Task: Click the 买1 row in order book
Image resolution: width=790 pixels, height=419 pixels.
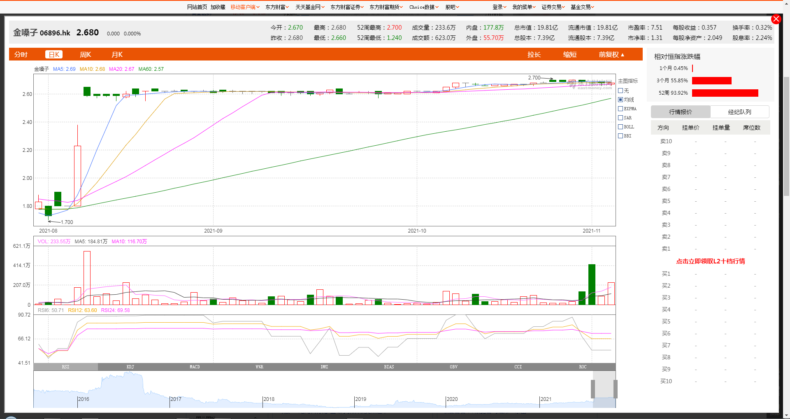Action: click(711, 274)
